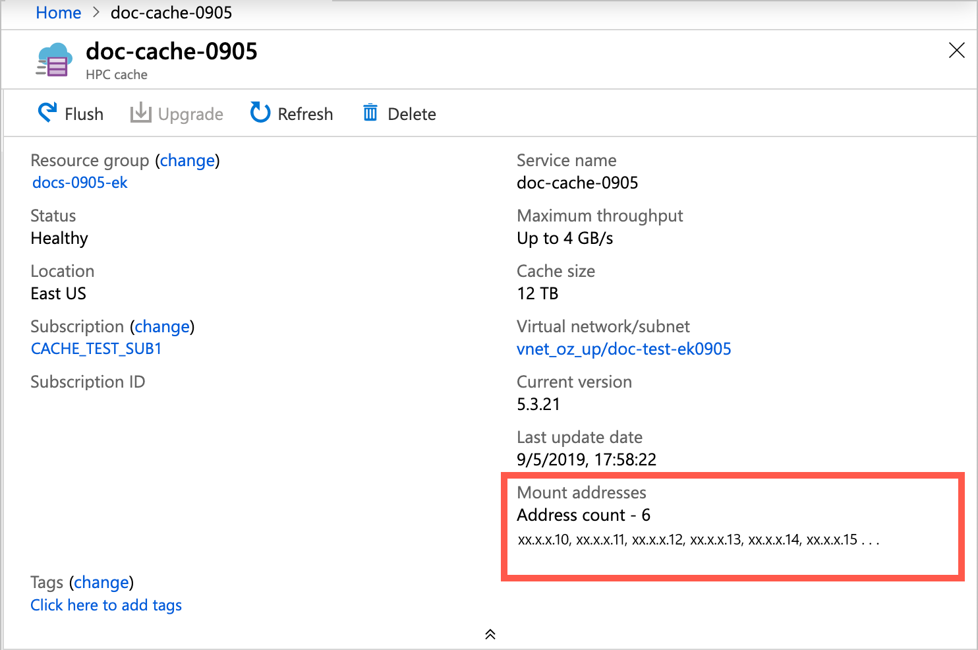Close the doc-cache-0905 pane
Image resolution: width=978 pixels, height=650 pixels.
coord(956,50)
